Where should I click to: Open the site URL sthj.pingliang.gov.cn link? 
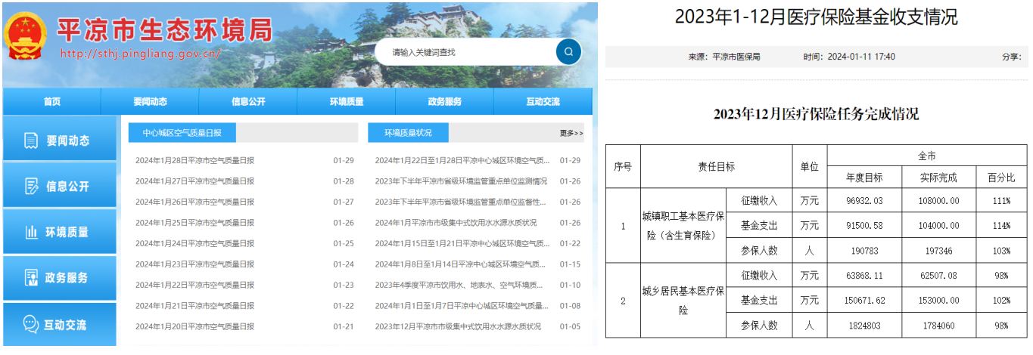point(140,54)
